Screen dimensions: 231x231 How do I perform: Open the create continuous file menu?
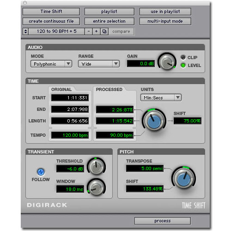coord(51,21)
